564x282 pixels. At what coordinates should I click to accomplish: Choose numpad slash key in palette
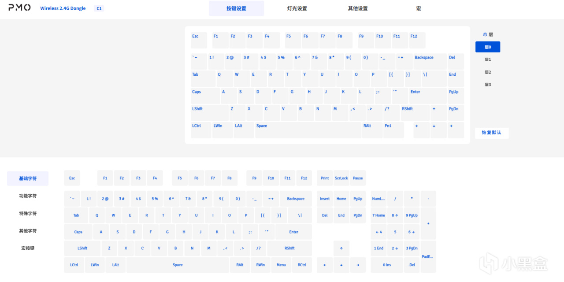point(395,199)
